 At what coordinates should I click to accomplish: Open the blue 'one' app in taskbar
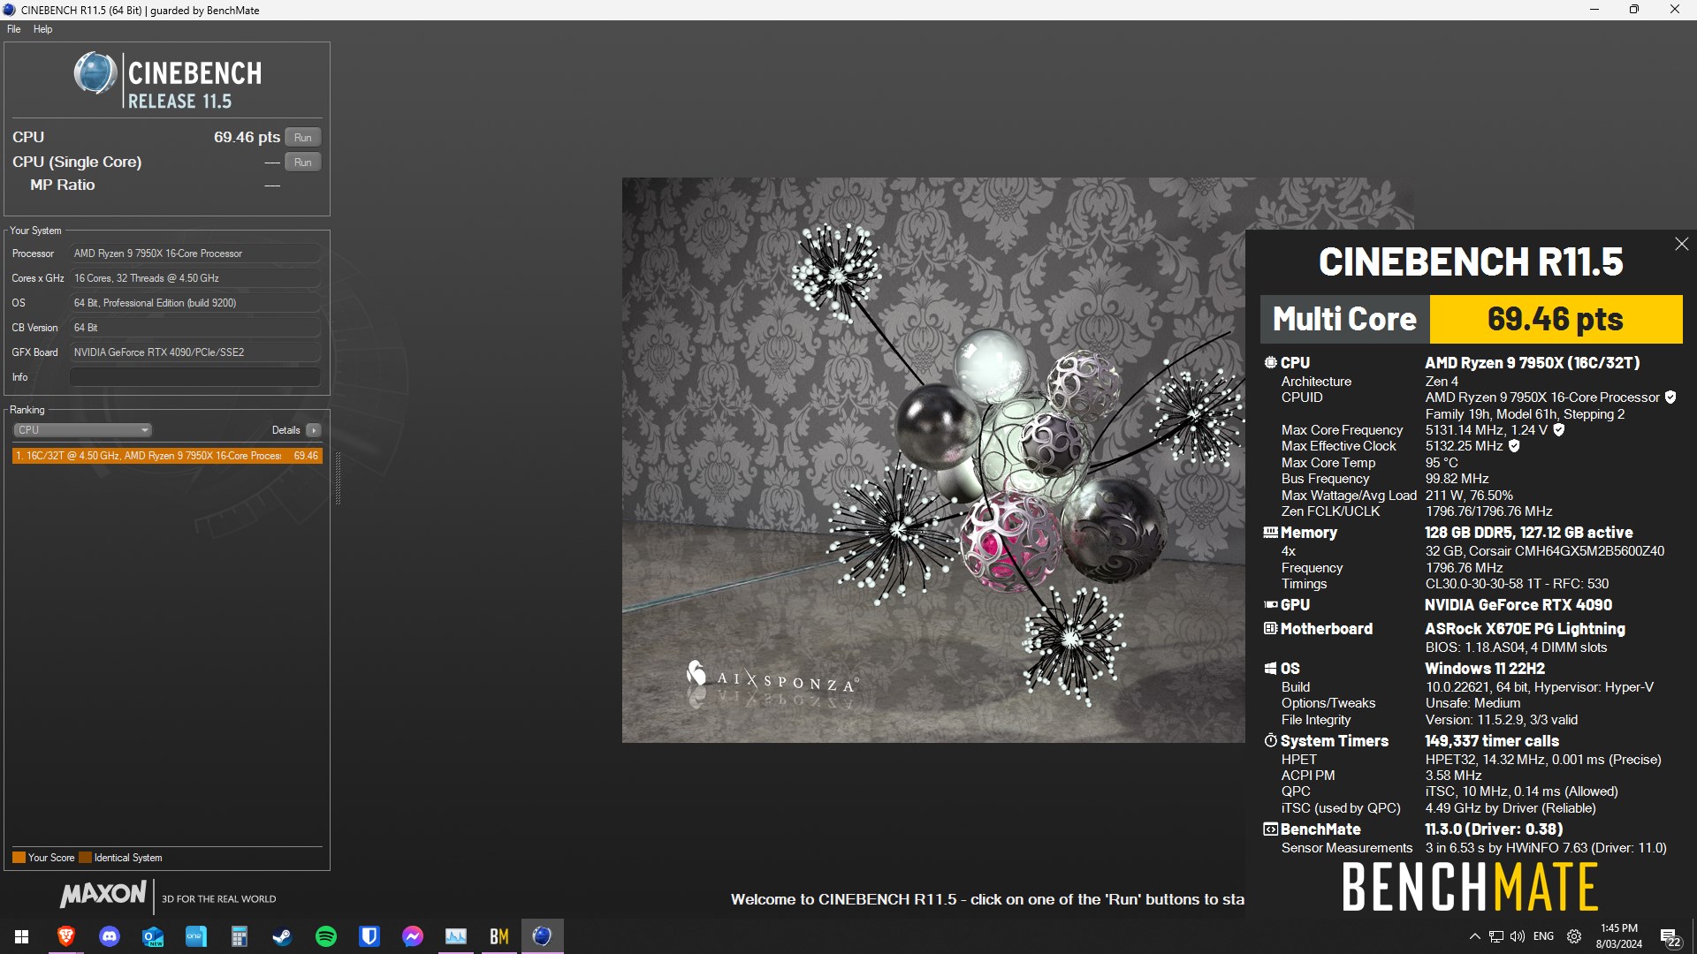point(196,936)
